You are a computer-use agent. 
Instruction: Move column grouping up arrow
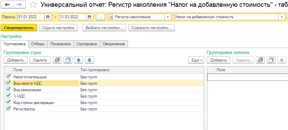tap(282, 60)
